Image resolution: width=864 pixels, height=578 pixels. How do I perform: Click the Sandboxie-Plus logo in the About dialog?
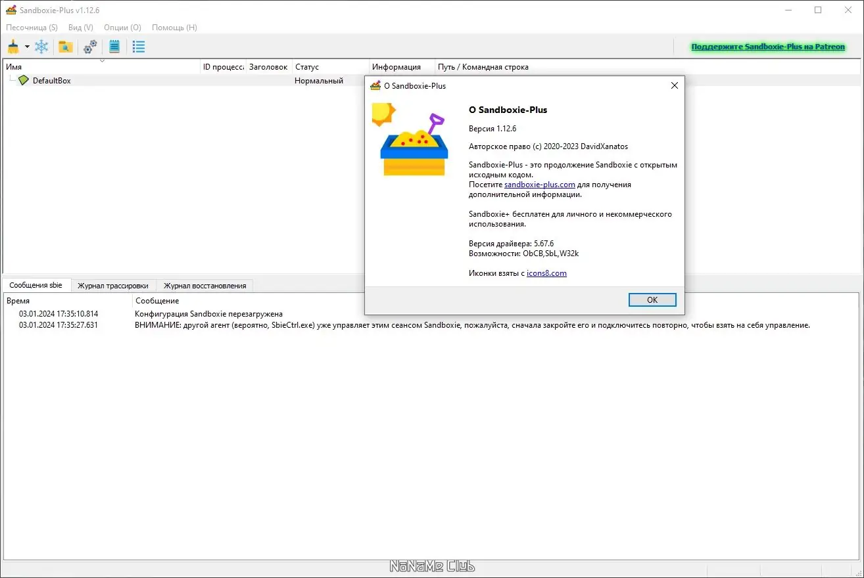[x=410, y=139]
